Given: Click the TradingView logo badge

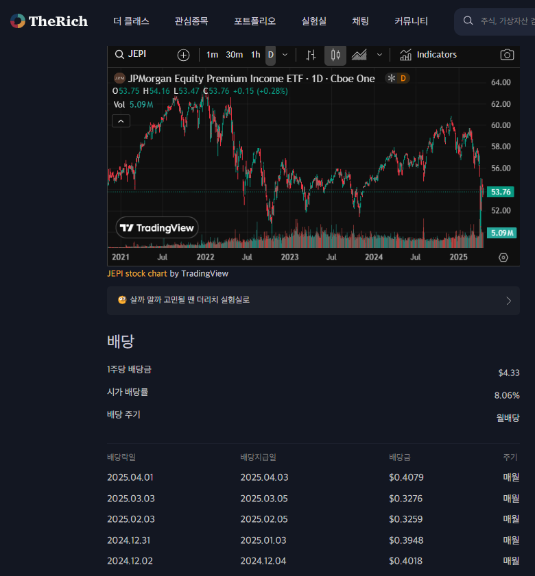Looking at the screenshot, I should [x=157, y=228].
